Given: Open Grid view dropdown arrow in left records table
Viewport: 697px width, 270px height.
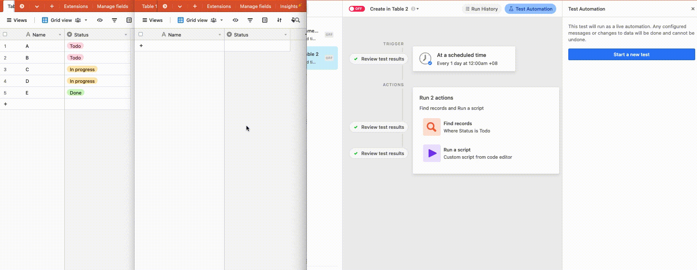Looking at the screenshot, I should pyautogui.click(x=86, y=20).
